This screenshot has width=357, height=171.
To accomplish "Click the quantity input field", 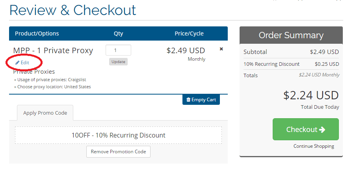I will 118,50.
